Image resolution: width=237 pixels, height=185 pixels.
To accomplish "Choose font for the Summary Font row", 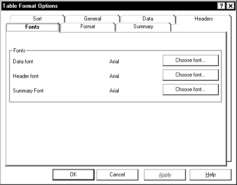I will pyautogui.click(x=190, y=89).
